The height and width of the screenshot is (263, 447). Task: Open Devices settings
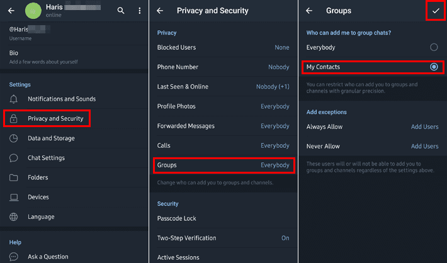pyautogui.click(x=74, y=197)
